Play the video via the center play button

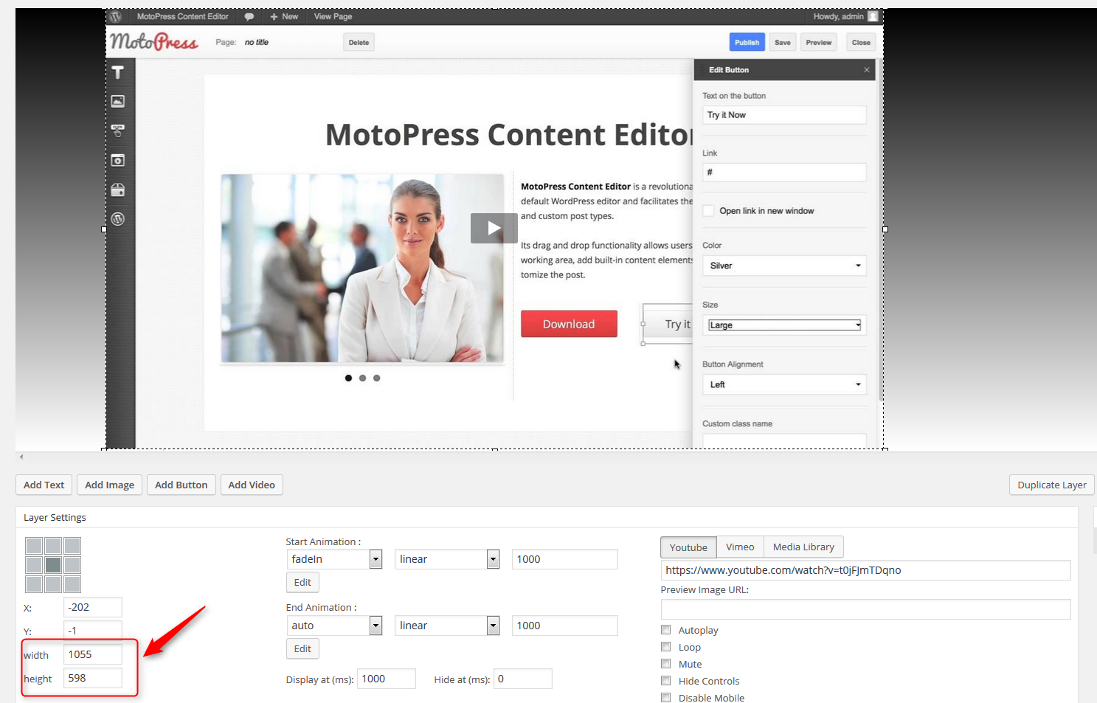[494, 228]
